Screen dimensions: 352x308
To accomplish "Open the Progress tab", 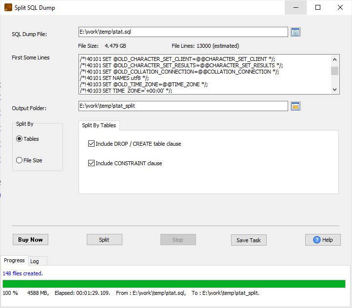I will pos(14,260).
